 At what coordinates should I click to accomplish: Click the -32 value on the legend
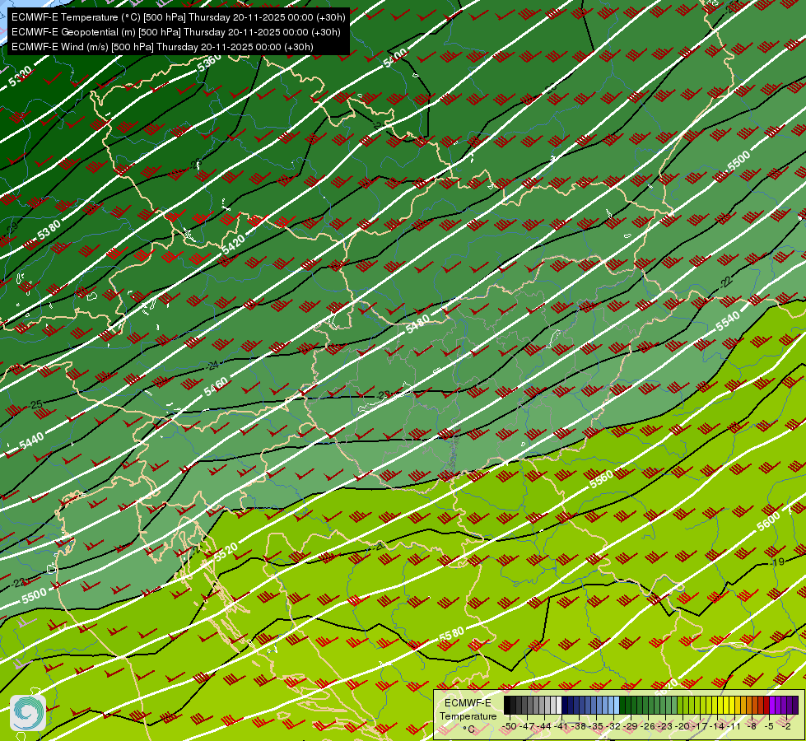point(613,726)
